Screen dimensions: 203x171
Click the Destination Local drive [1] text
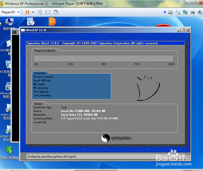tap(79, 115)
